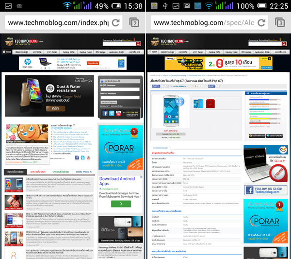Click Username field in login box
The height and width of the screenshot is (259, 291).
pos(120,89)
